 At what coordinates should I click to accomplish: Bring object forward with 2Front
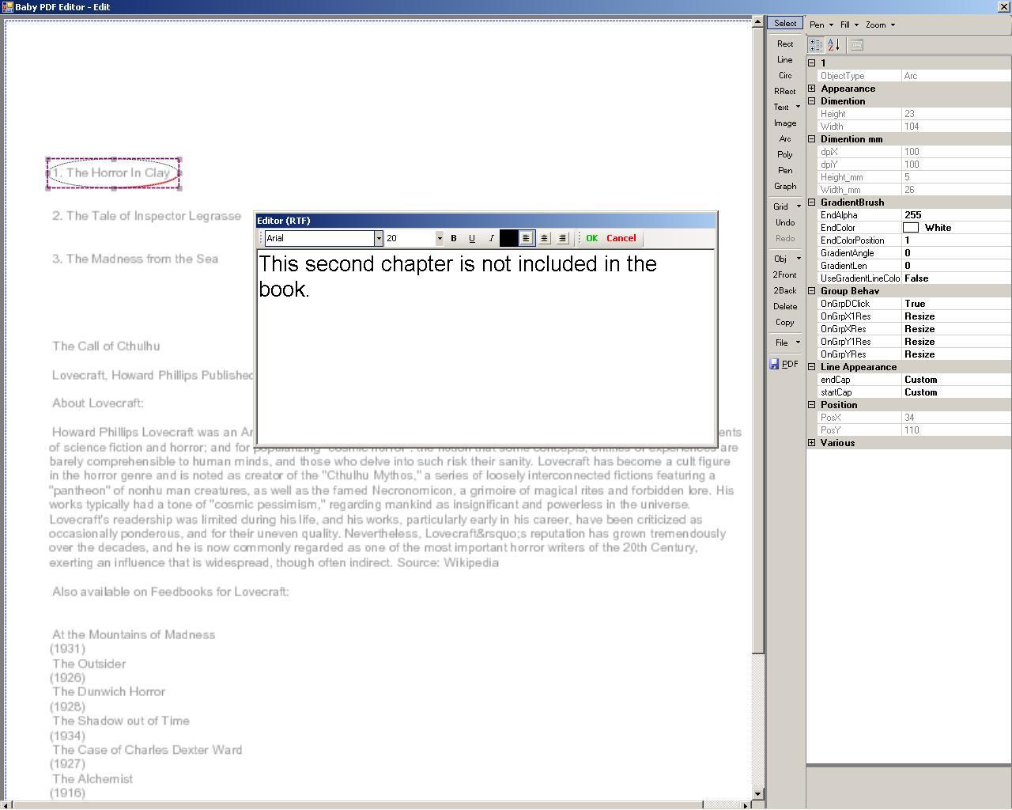tap(785, 275)
